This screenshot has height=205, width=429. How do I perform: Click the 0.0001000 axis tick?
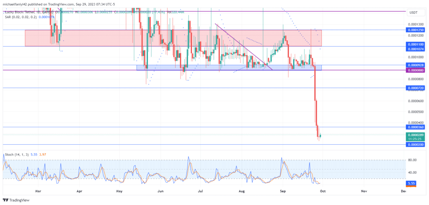(x=416, y=57)
